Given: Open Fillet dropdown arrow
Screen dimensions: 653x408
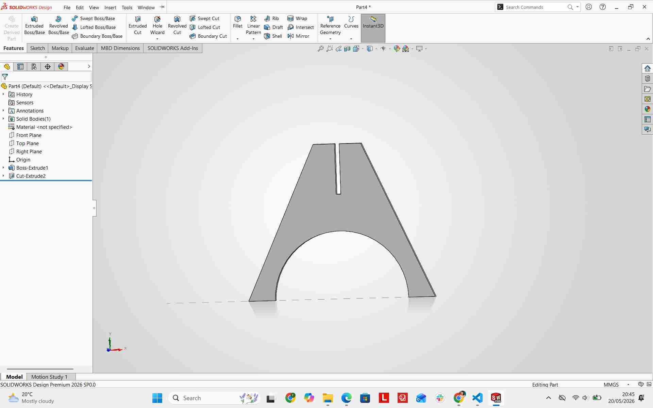Looking at the screenshot, I should [x=237, y=39].
